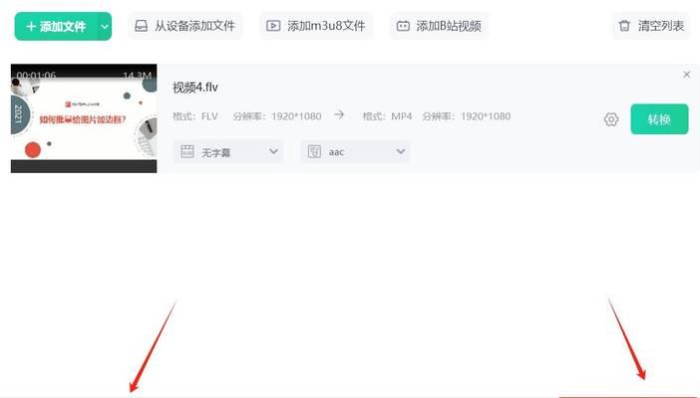Click the device icon for 从设备添加文件
Screen dimensions: 700x398
point(141,26)
